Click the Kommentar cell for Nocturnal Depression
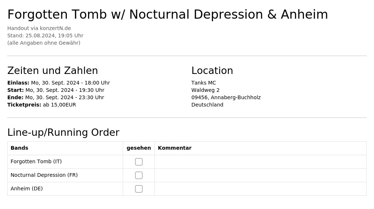Screen dimensions: 374x209 tap(260, 175)
